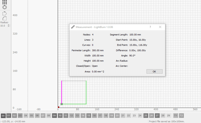
Task: Increase Radius with the up stepper arrow
Action: (x=8, y=25)
